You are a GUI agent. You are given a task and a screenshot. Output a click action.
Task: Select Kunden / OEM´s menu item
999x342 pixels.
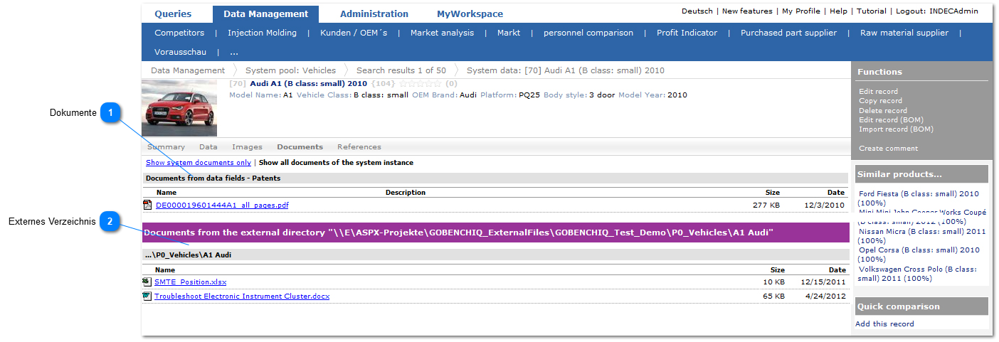click(x=354, y=33)
